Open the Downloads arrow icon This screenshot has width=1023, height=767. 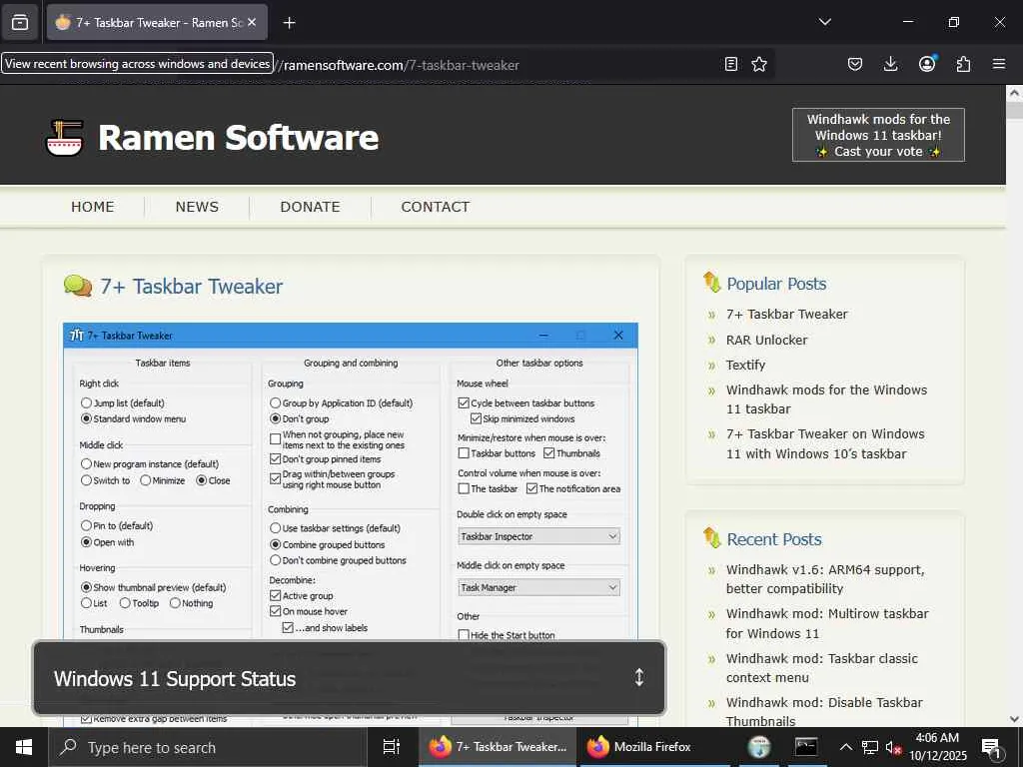890,64
